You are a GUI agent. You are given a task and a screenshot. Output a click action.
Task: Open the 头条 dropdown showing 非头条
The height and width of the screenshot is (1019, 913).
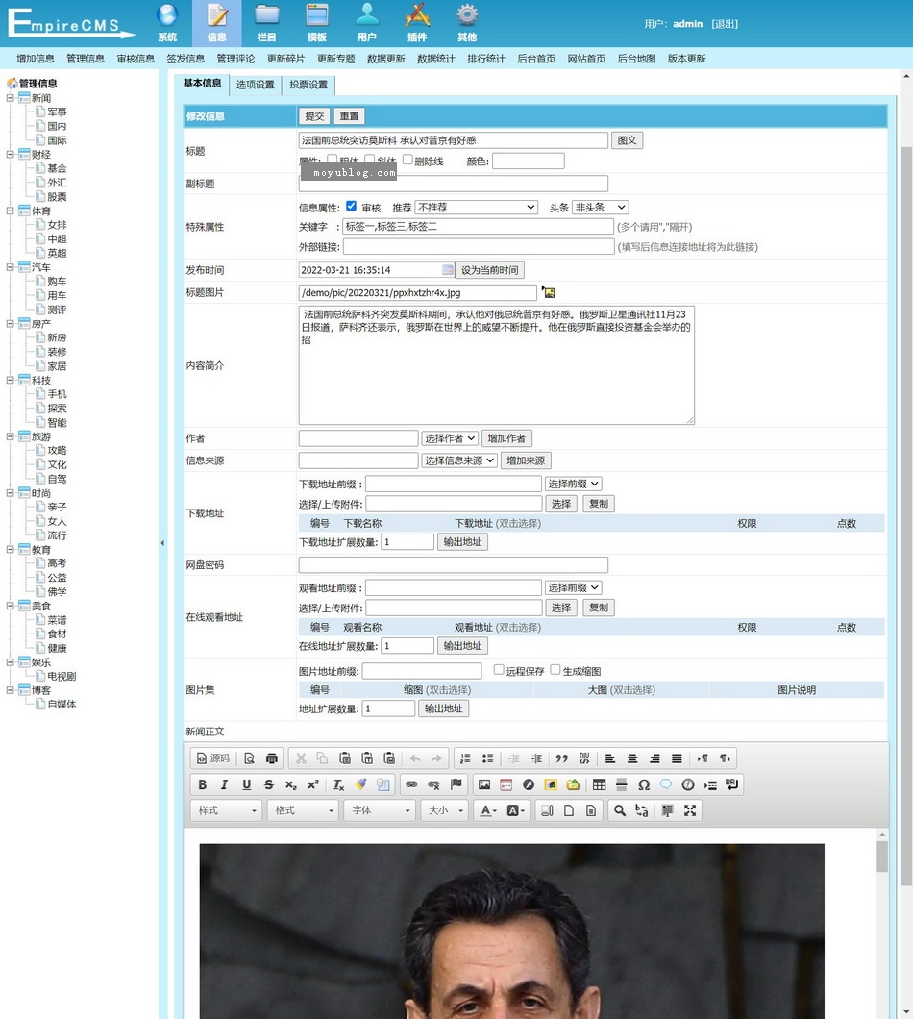click(x=601, y=208)
